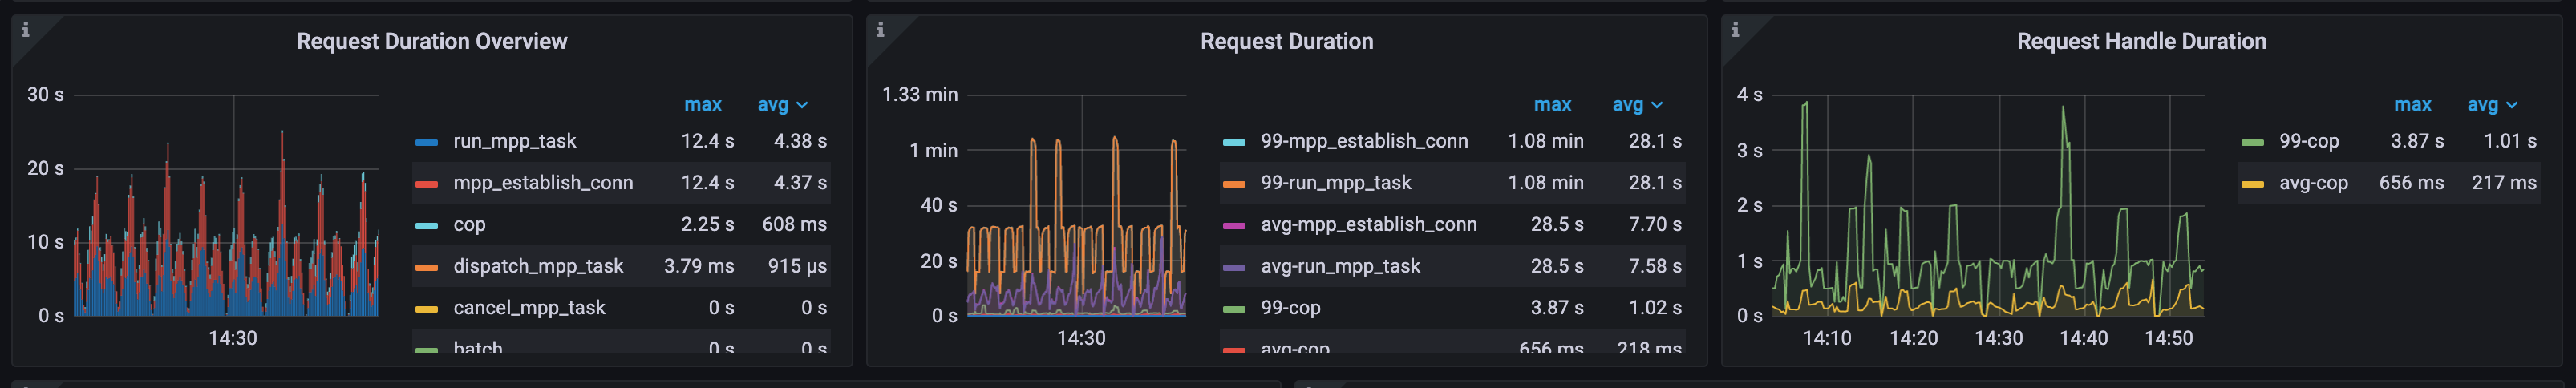
Task: Click the green 99-cop color icon in Request Handle Duration
Action: [2252, 142]
